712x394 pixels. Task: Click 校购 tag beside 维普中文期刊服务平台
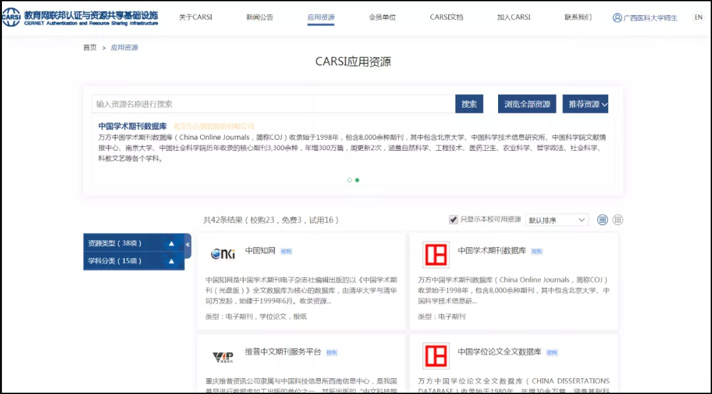331,352
